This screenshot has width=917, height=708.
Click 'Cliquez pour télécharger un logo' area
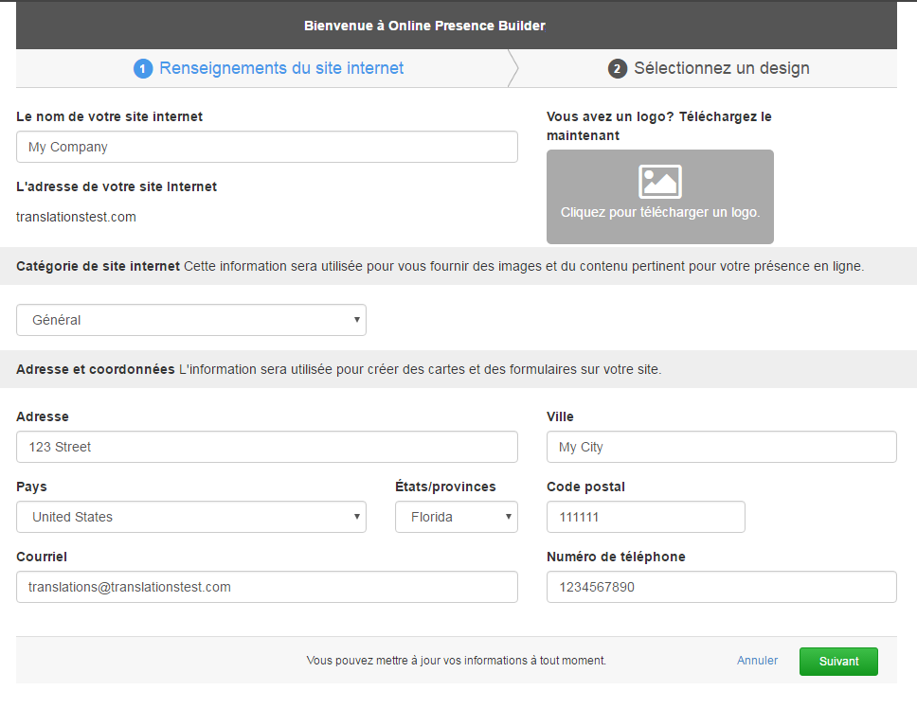[659, 213]
